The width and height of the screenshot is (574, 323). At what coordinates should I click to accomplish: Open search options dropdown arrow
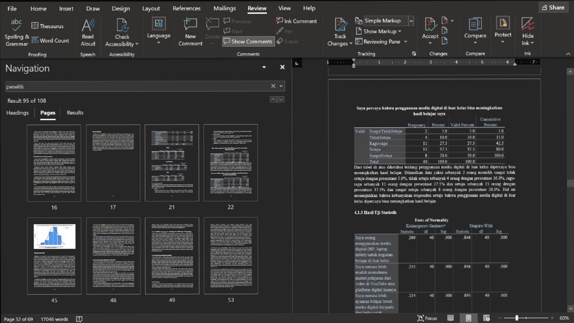pos(281,86)
